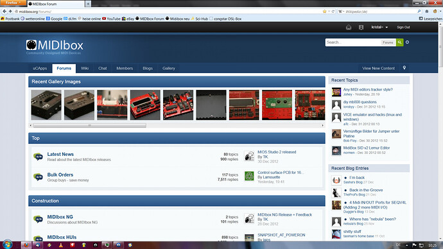Viewport: 443px width, 249px height.
Task: Open the Bulk Orders forum
Action: pos(60,175)
